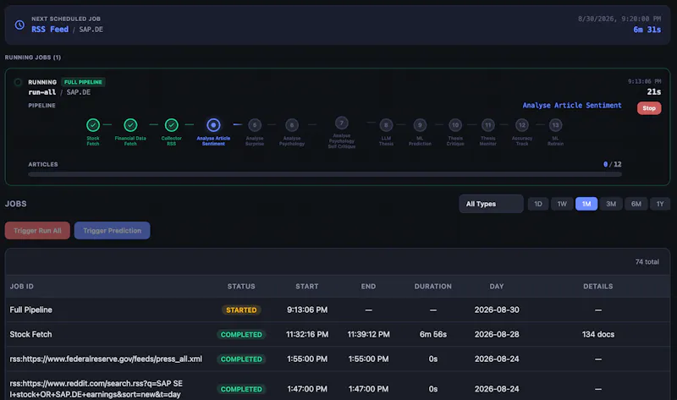Click the FULL PIPELINE badge
The height and width of the screenshot is (400, 677).
pos(83,82)
